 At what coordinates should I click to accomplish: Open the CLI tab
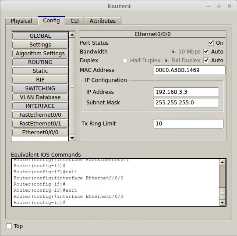(74, 21)
